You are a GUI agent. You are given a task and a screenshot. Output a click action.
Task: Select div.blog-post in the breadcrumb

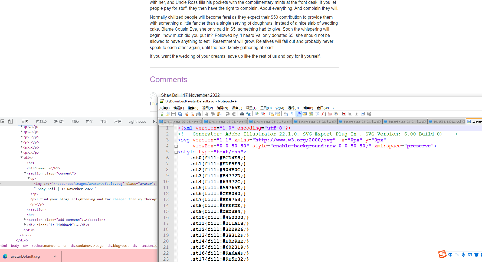click(x=118, y=245)
